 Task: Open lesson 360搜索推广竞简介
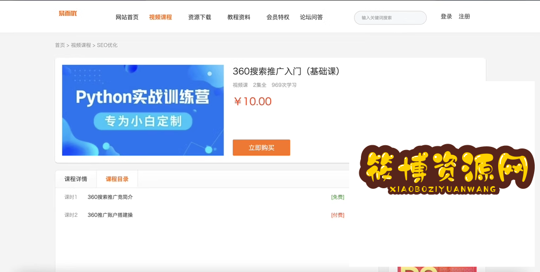pyautogui.click(x=110, y=197)
